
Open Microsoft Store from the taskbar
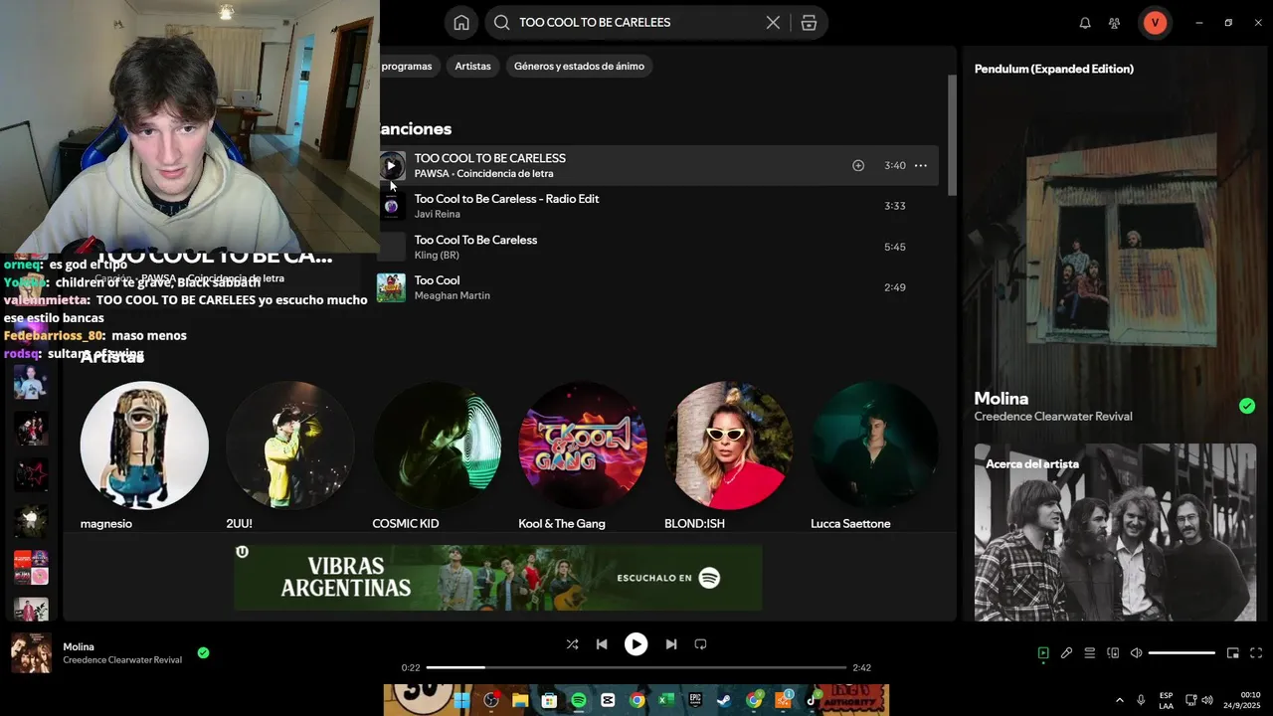pos(549,700)
